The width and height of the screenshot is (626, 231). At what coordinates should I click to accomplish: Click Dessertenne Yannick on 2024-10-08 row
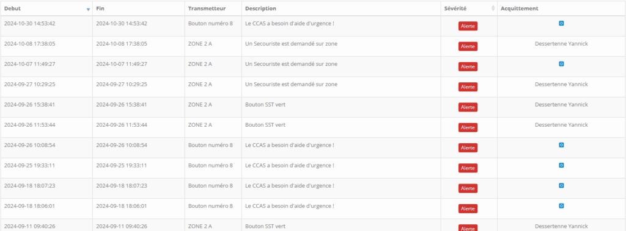pyautogui.click(x=561, y=44)
